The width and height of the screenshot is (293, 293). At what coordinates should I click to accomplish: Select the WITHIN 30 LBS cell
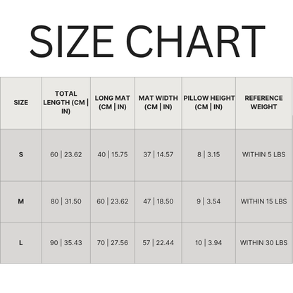pyautogui.click(x=263, y=243)
